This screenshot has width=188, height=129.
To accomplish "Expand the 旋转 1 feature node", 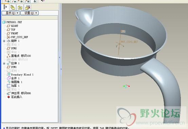I will click(4, 41).
